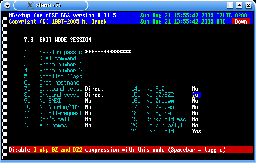Select the Dial command menu item
Image resolution: width=256 pixels, height=163 pixels.
[x=58, y=58]
